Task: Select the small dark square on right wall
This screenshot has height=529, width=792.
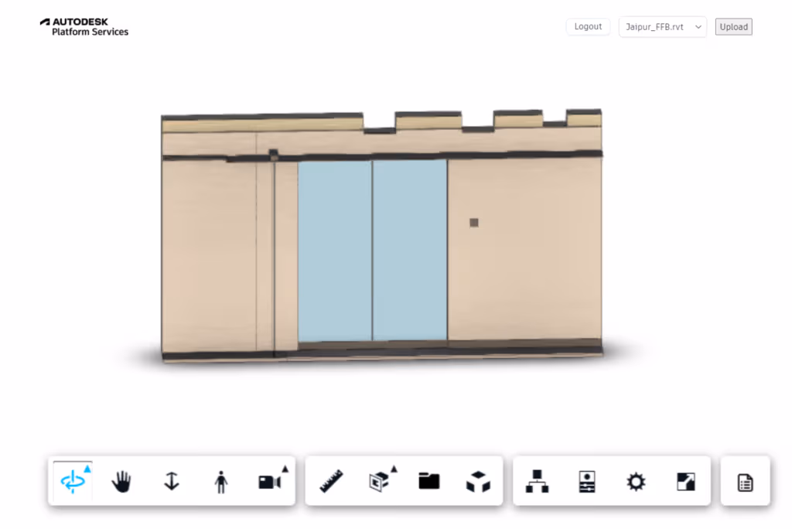Action: (x=474, y=223)
